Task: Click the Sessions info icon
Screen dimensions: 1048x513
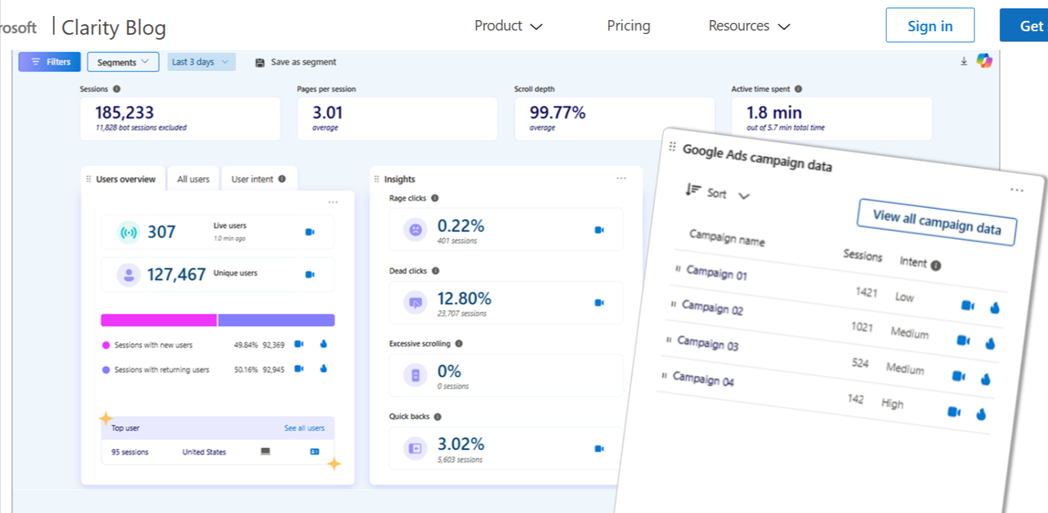Action: (117, 89)
